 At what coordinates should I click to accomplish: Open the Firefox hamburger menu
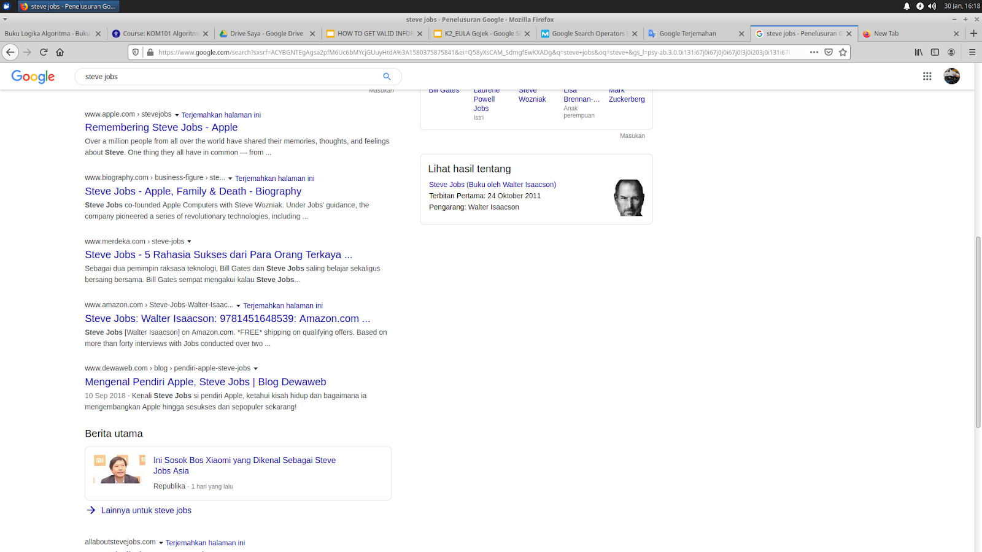coord(972,52)
